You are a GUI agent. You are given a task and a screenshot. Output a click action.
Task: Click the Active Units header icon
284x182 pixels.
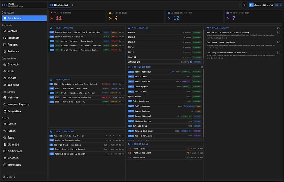point(129,28)
